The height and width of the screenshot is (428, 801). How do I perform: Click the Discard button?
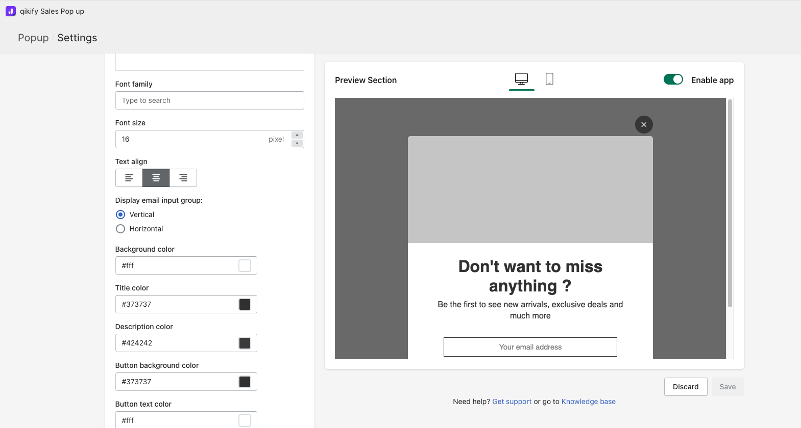tap(686, 387)
